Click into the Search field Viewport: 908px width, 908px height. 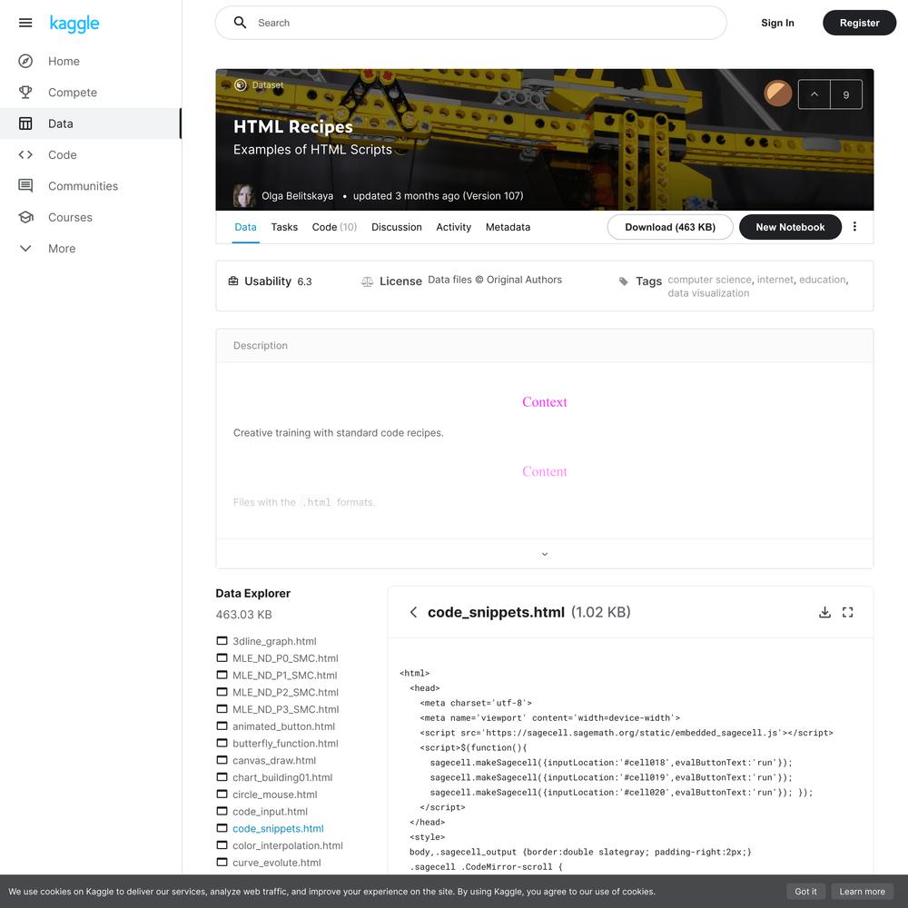click(470, 24)
